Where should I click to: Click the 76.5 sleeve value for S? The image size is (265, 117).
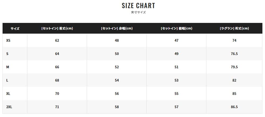click(234, 54)
